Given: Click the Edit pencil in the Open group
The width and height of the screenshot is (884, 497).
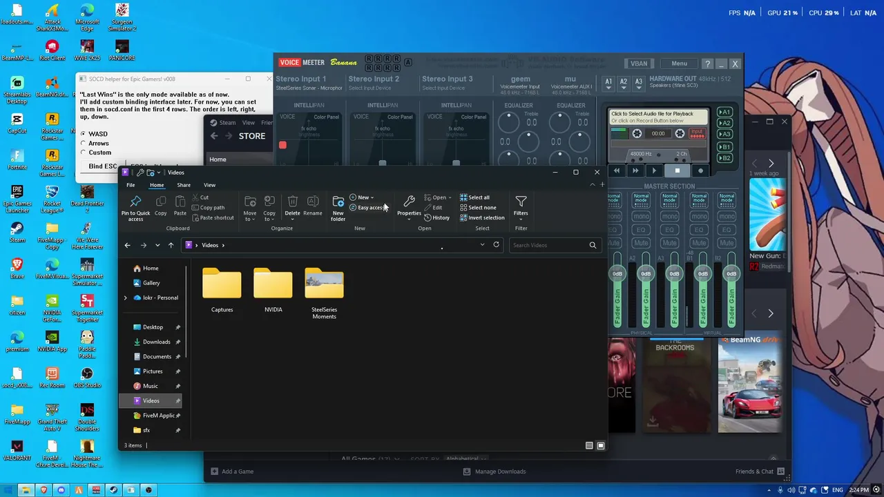Looking at the screenshot, I should point(433,208).
